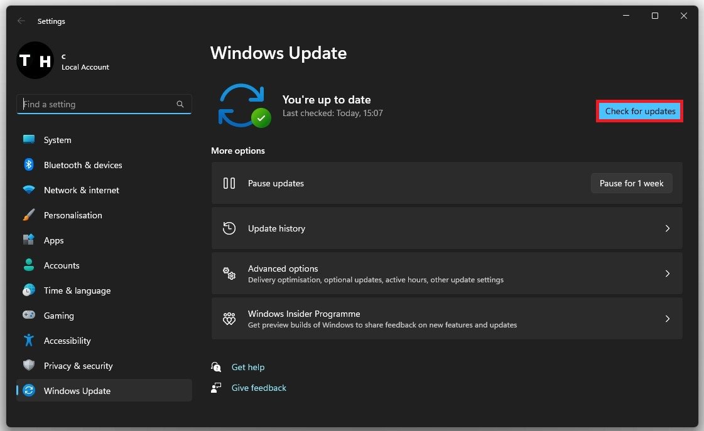Click the Gaming controller icon
This screenshot has height=431, width=704.
(29, 315)
